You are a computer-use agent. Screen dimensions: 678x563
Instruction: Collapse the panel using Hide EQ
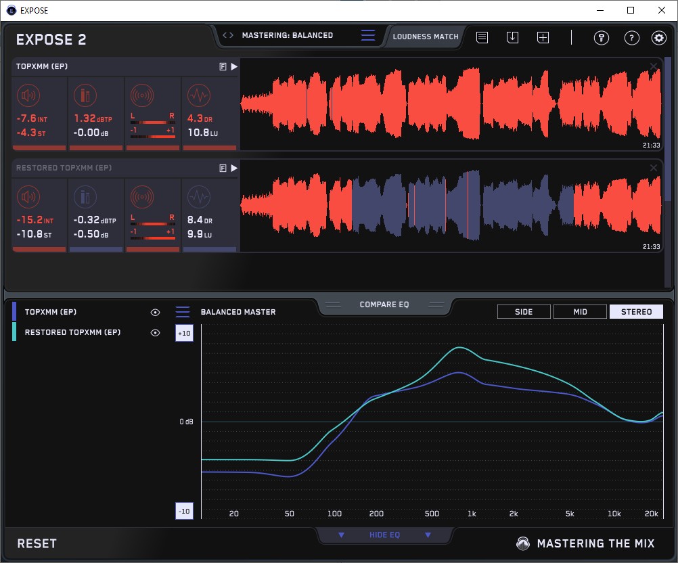tap(384, 535)
